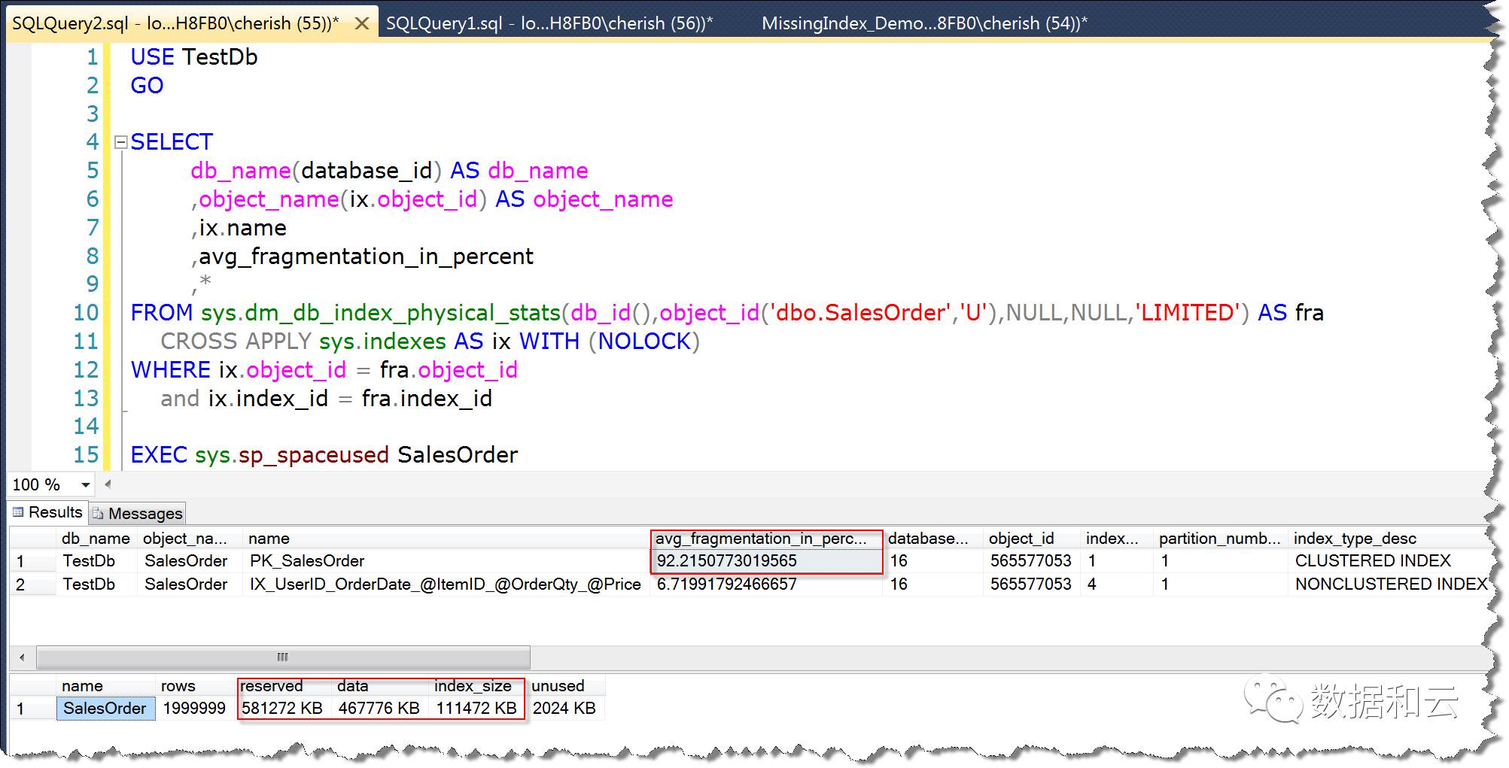
Task: Select the 467776 KB data cell
Action: (380, 709)
